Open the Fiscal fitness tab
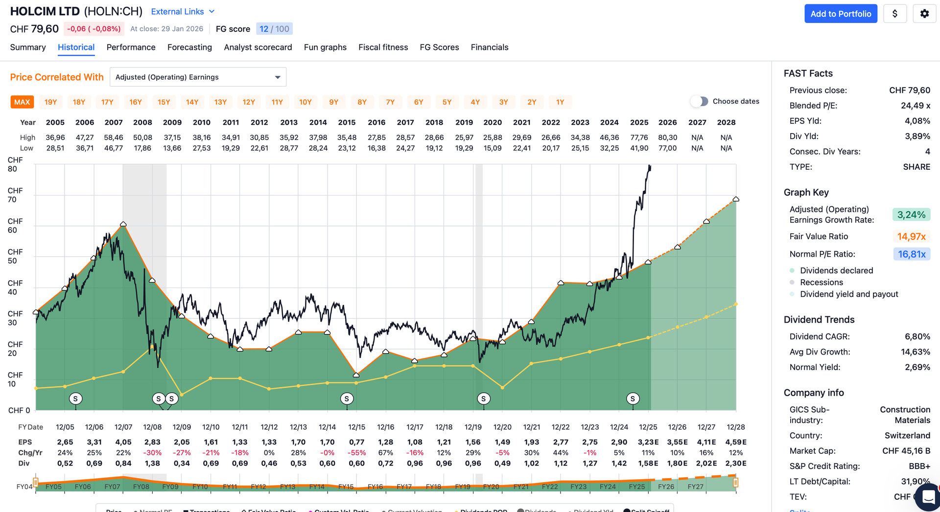The image size is (940, 512). (x=383, y=47)
